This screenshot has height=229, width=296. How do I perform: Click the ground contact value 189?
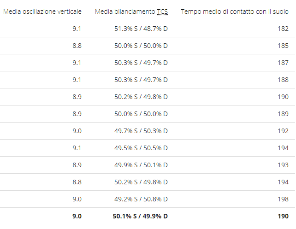click(x=283, y=114)
